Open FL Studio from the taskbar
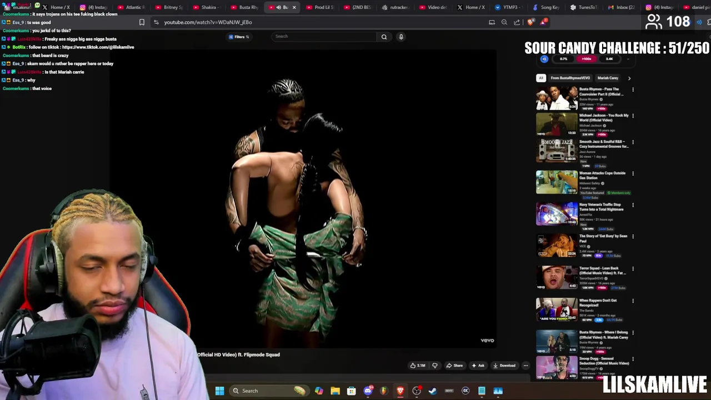The width and height of the screenshot is (711, 400). (384, 391)
